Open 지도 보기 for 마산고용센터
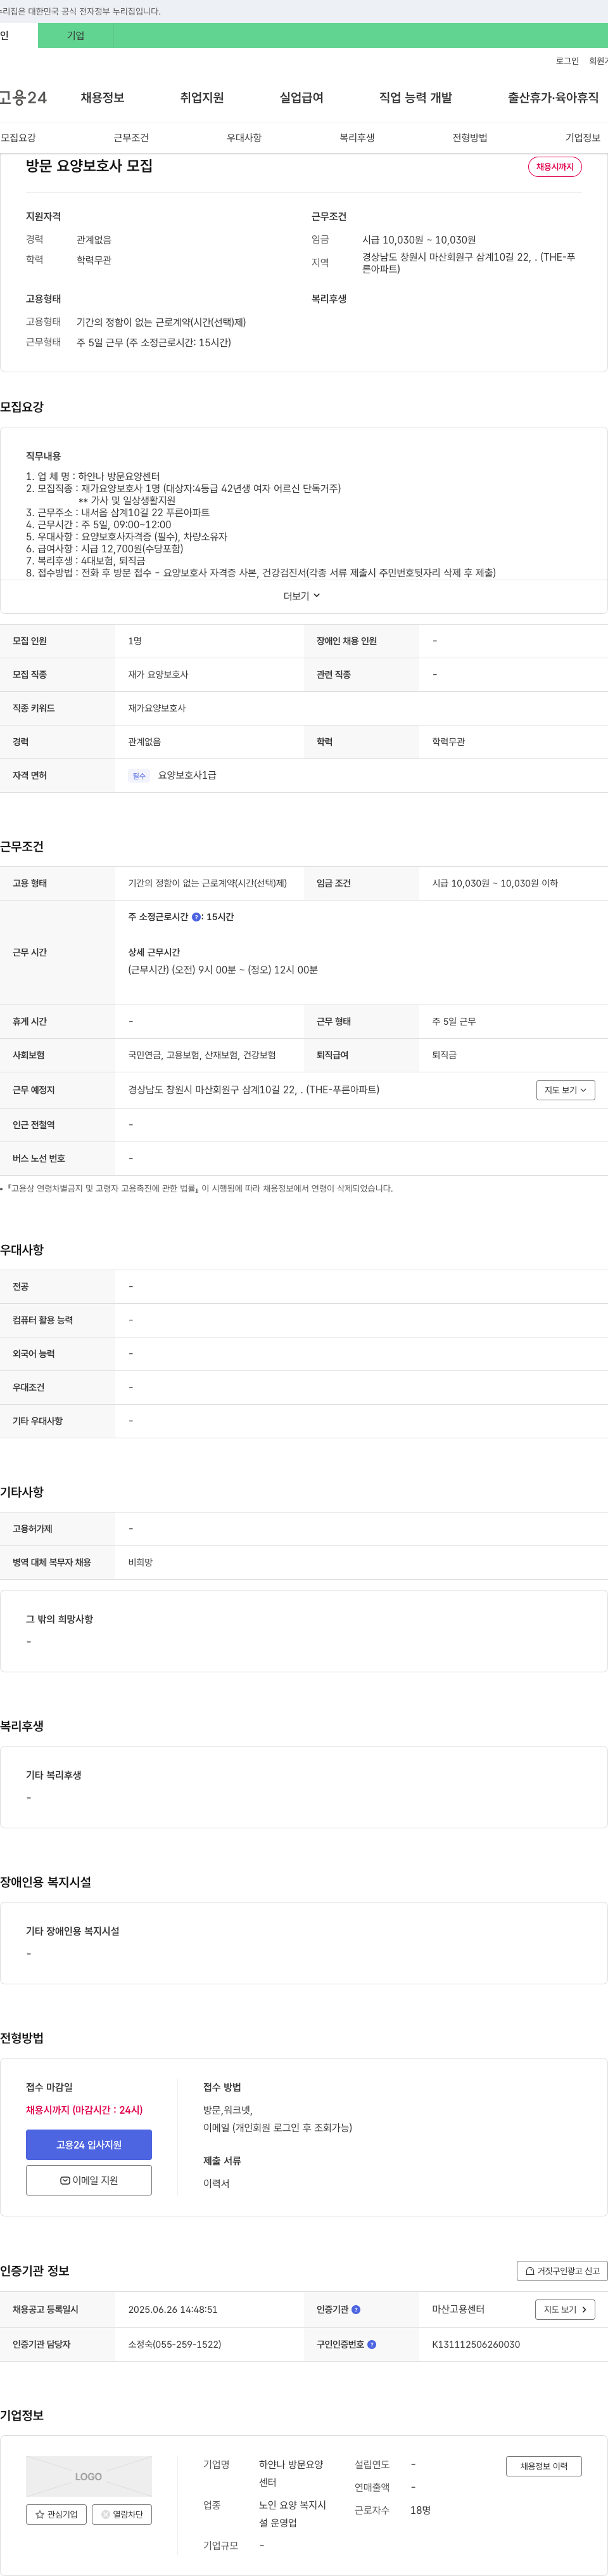Screen dimensions: 608x2576 [x=565, y=2310]
